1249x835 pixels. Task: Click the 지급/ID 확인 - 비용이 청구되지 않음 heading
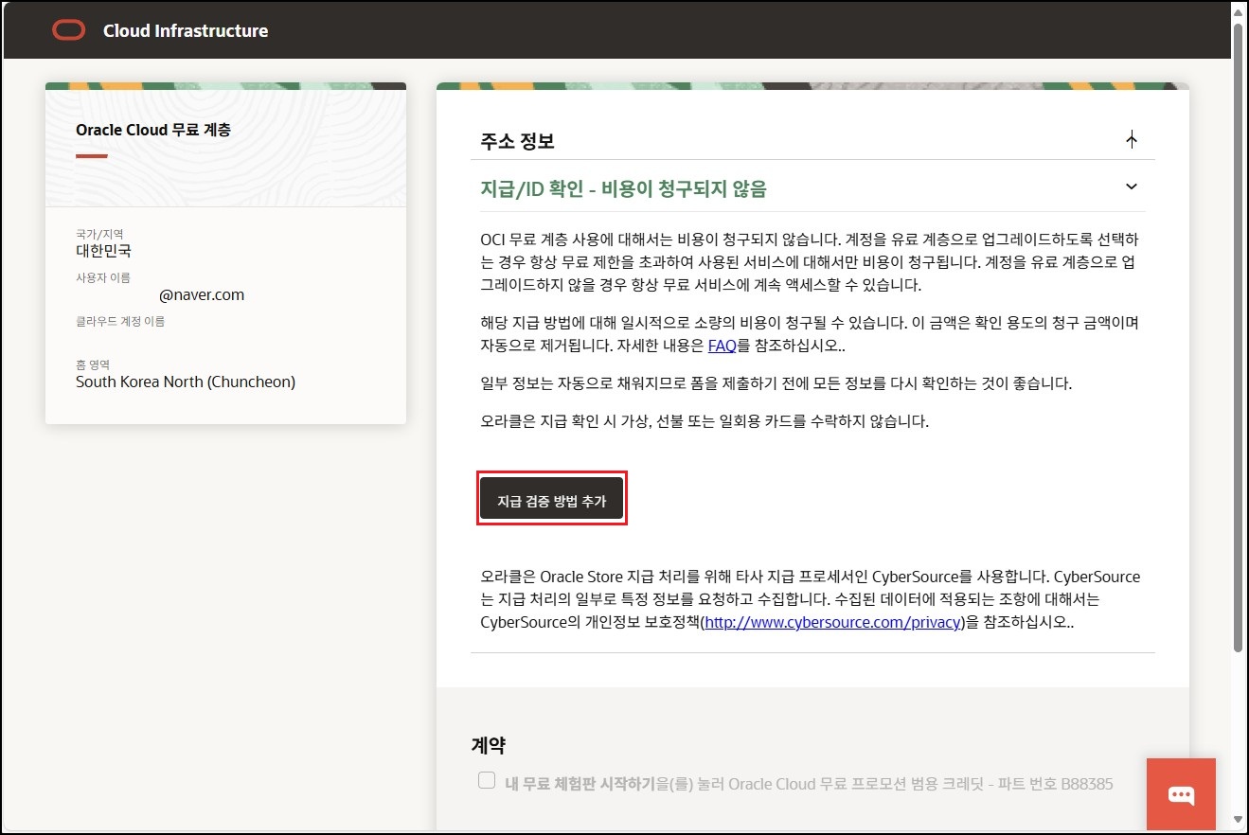coord(623,189)
